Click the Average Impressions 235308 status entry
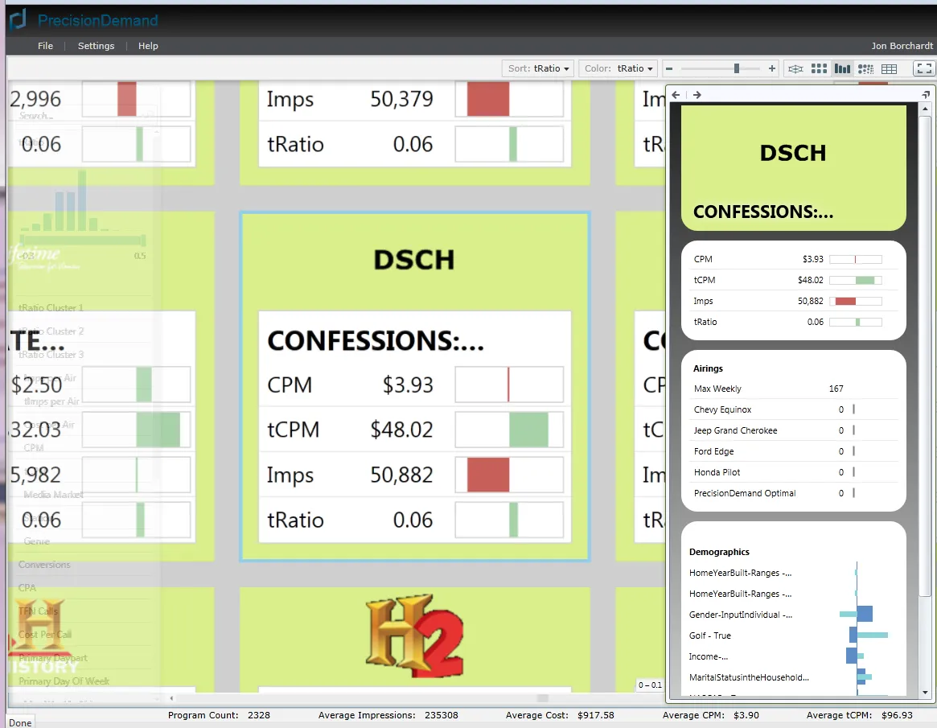This screenshot has height=728, width=937. click(x=388, y=715)
